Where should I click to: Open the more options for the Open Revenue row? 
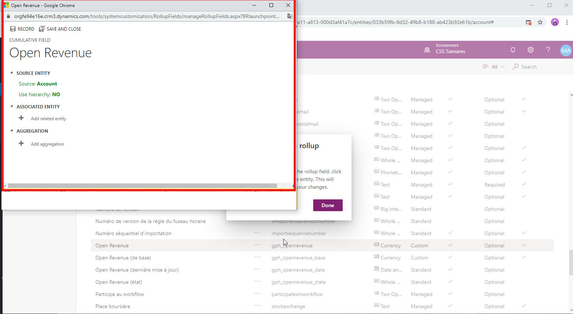point(257,245)
